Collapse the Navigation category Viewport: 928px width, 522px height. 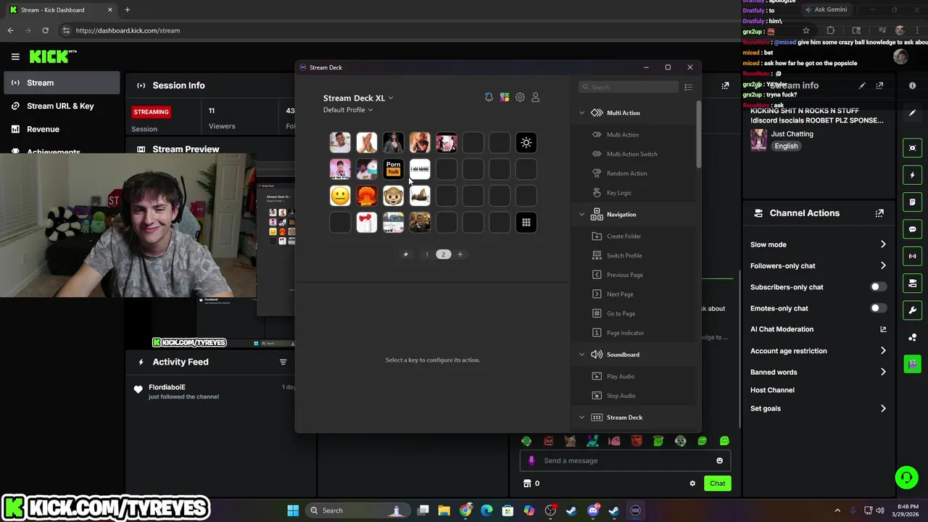coord(581,215)
